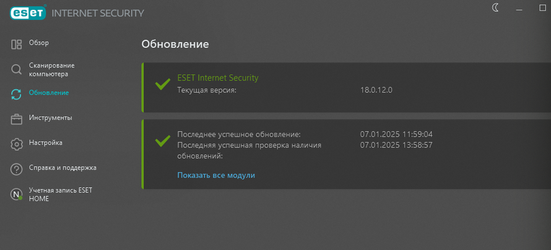Click the ESET HOME account icon
This screenshot has width=551, height=250.
pyautogui.click(x=17, y=194)
